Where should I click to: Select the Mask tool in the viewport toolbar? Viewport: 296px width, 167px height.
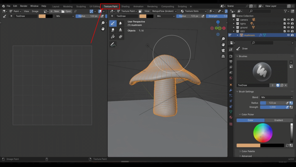(x=121, y=37)
